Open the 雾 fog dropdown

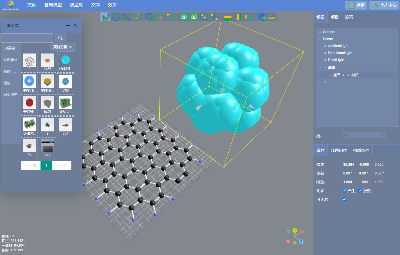coord(364,135)
